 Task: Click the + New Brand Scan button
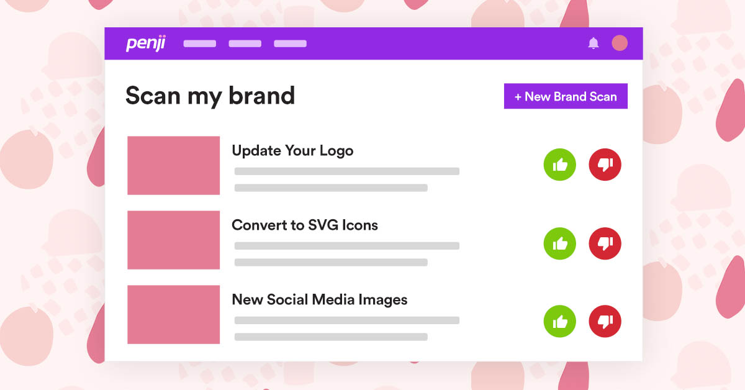tap(566, 96)
